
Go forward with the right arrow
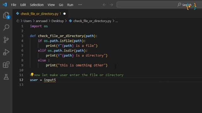111,5
